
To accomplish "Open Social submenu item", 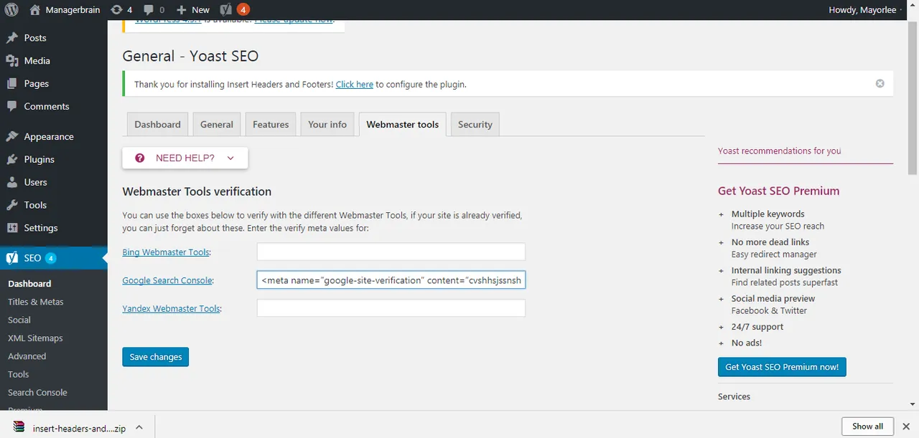I will 19,320.
